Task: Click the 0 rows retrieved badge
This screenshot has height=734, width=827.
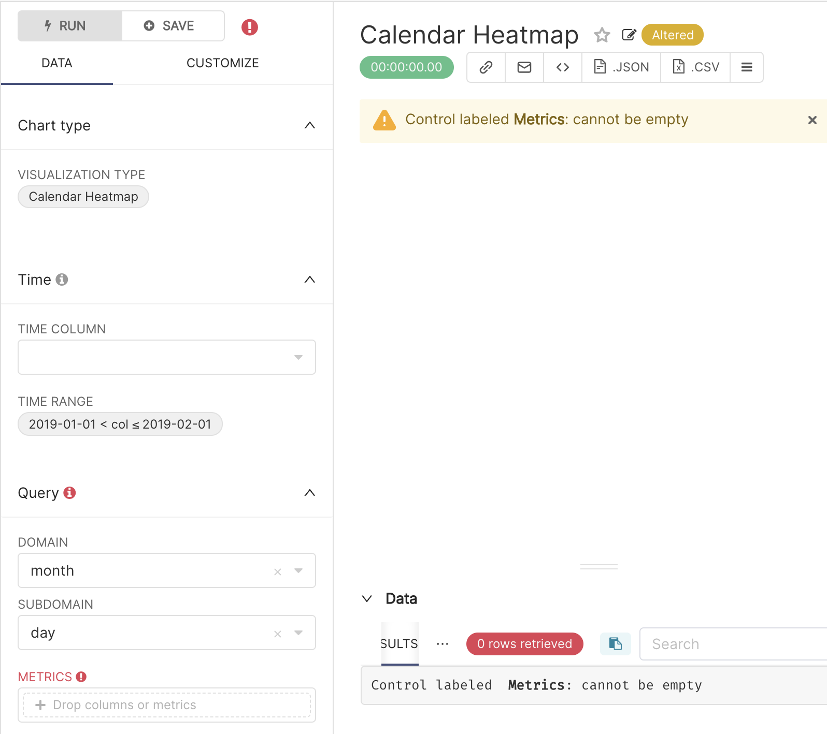Action: point(525,644)
